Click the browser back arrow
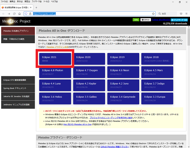This screenshot has height=148, width=190. pos(4,14)
